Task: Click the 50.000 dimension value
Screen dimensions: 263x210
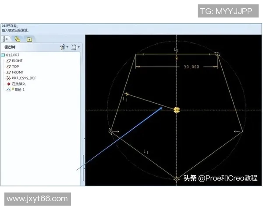Action: click(x=192, y=67)
